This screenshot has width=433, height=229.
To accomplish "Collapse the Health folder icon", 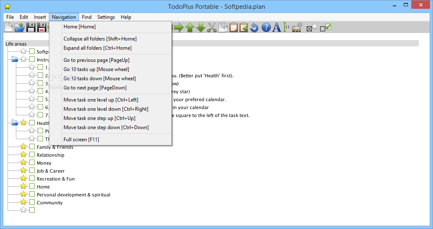I will pos(15,123).
